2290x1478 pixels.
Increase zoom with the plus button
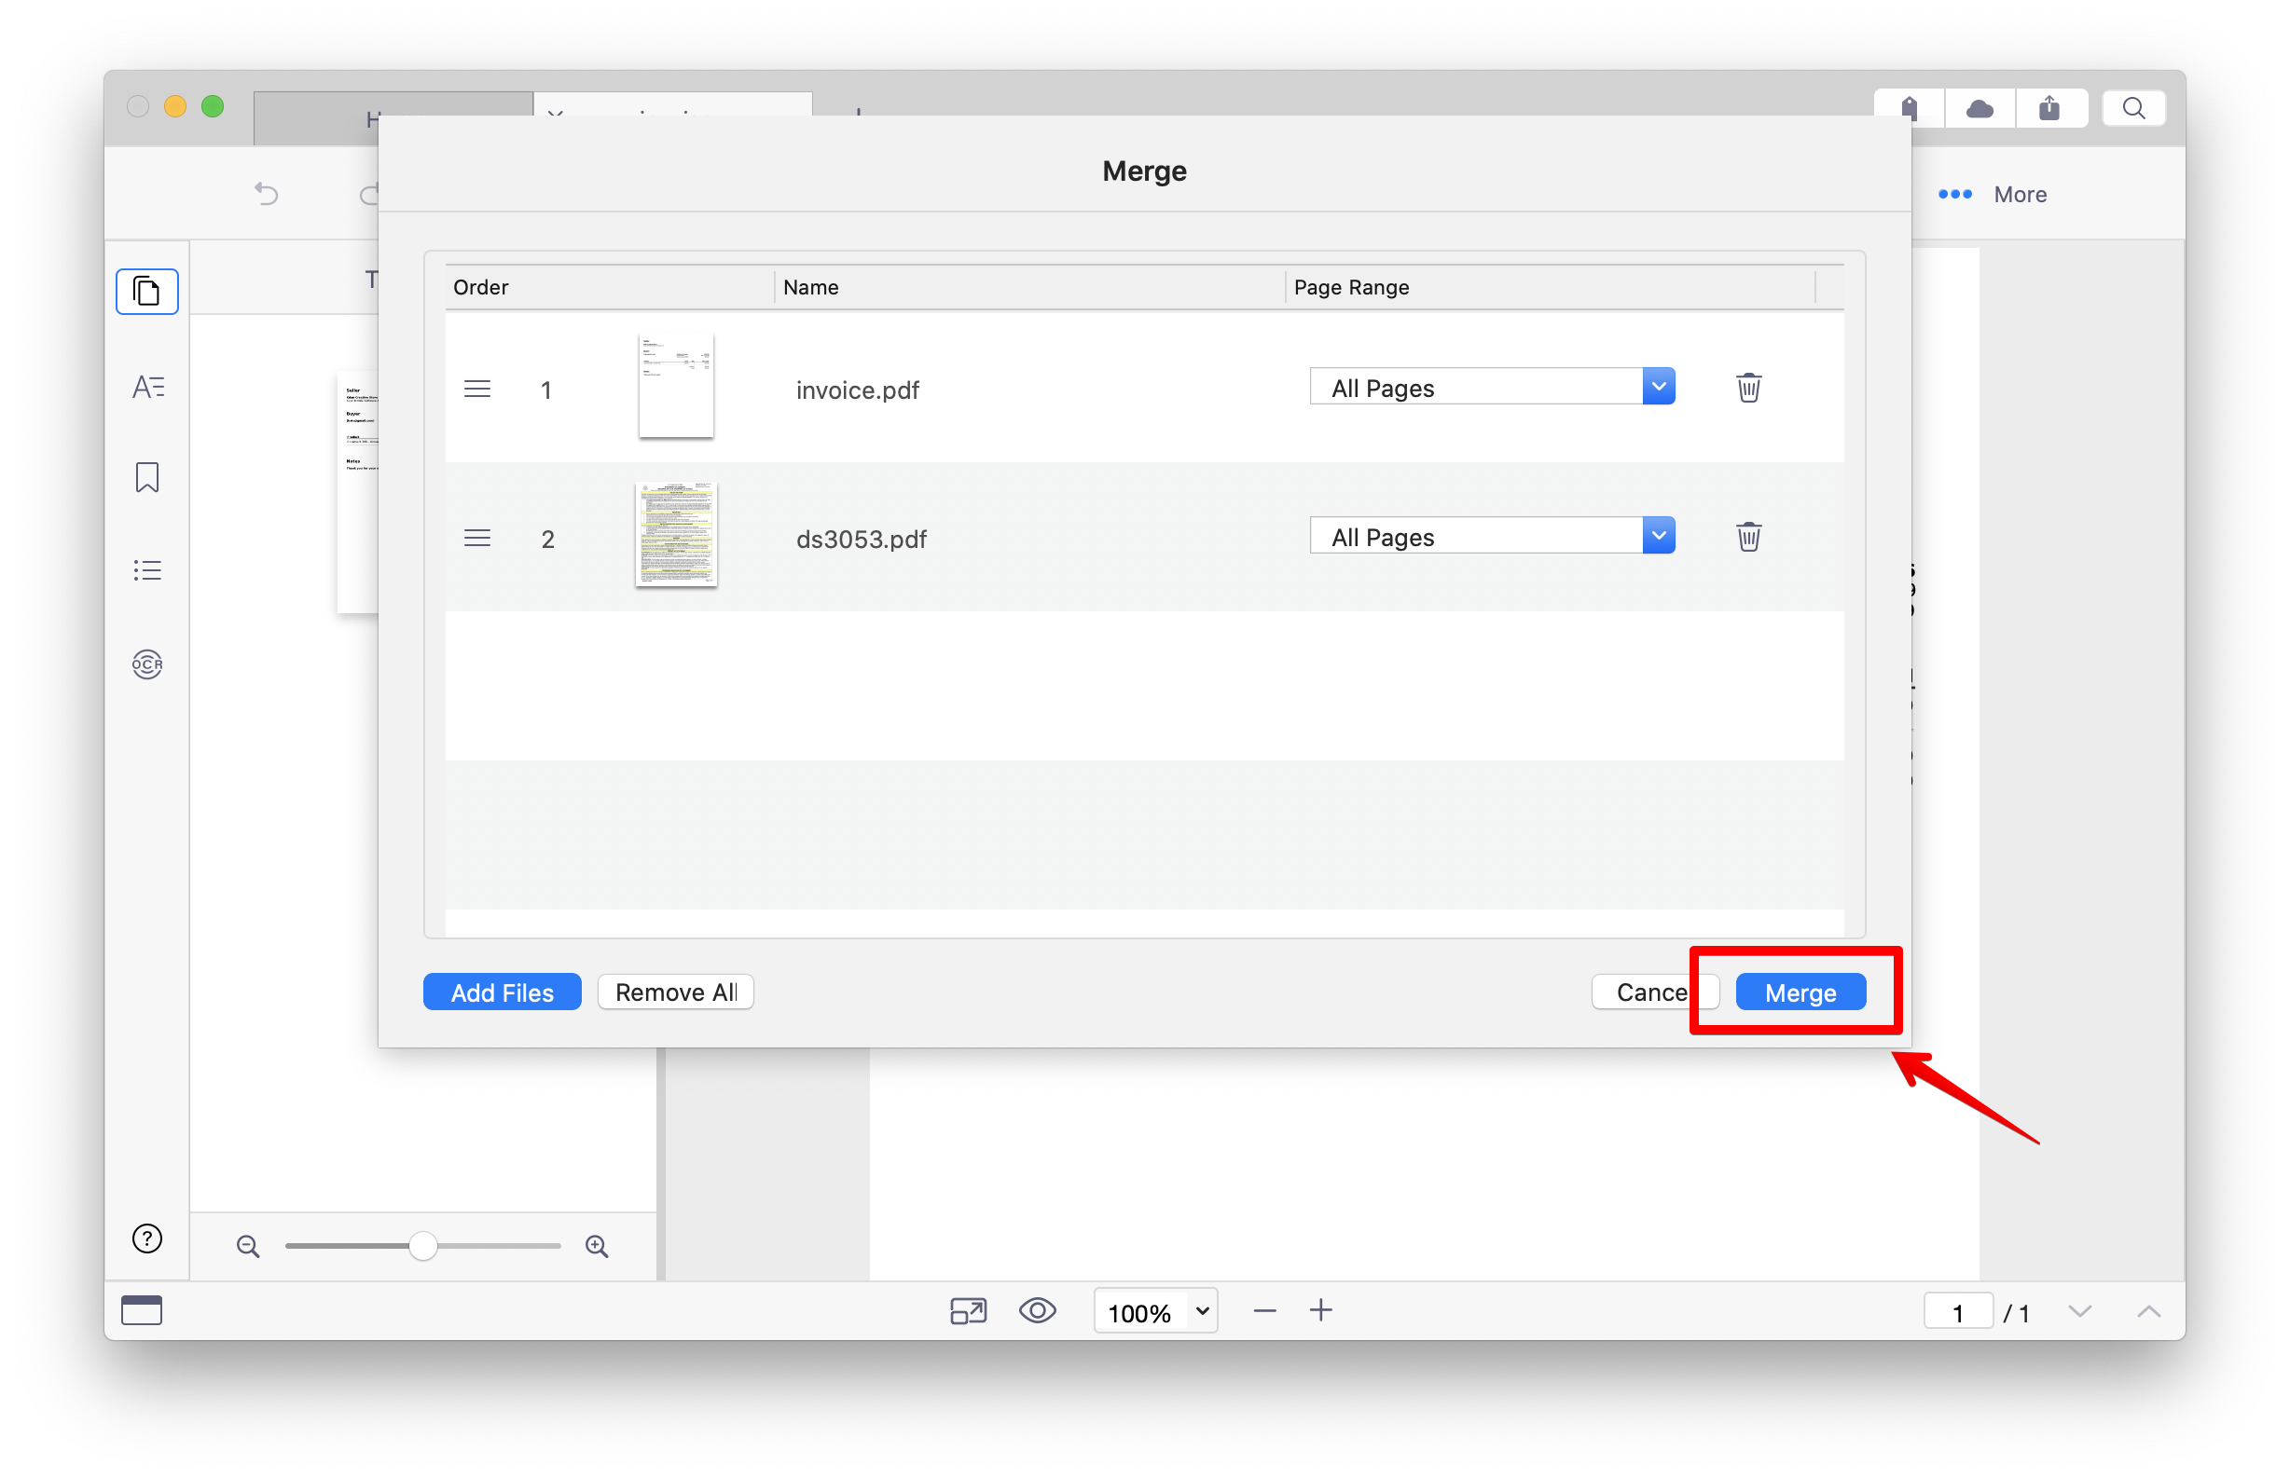click(1320, 1310)
